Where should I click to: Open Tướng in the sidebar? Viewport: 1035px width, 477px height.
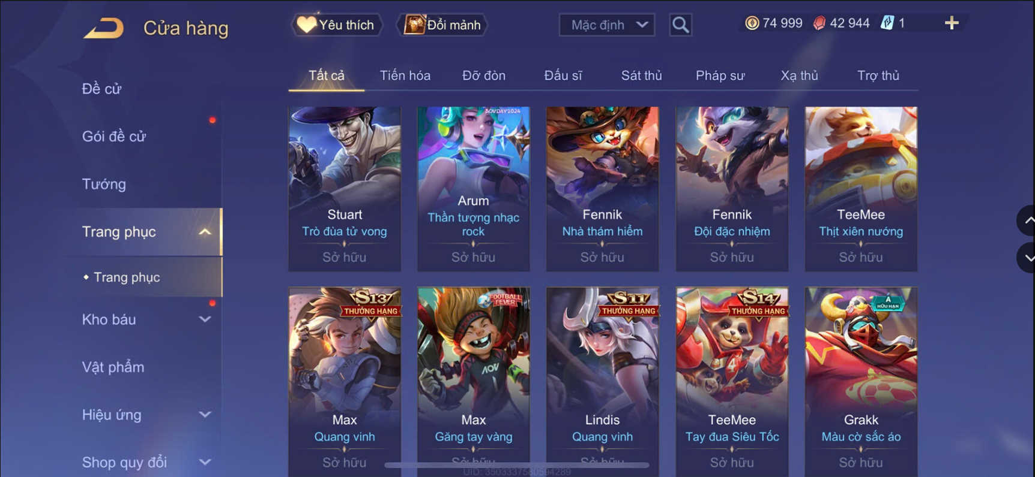104,184
